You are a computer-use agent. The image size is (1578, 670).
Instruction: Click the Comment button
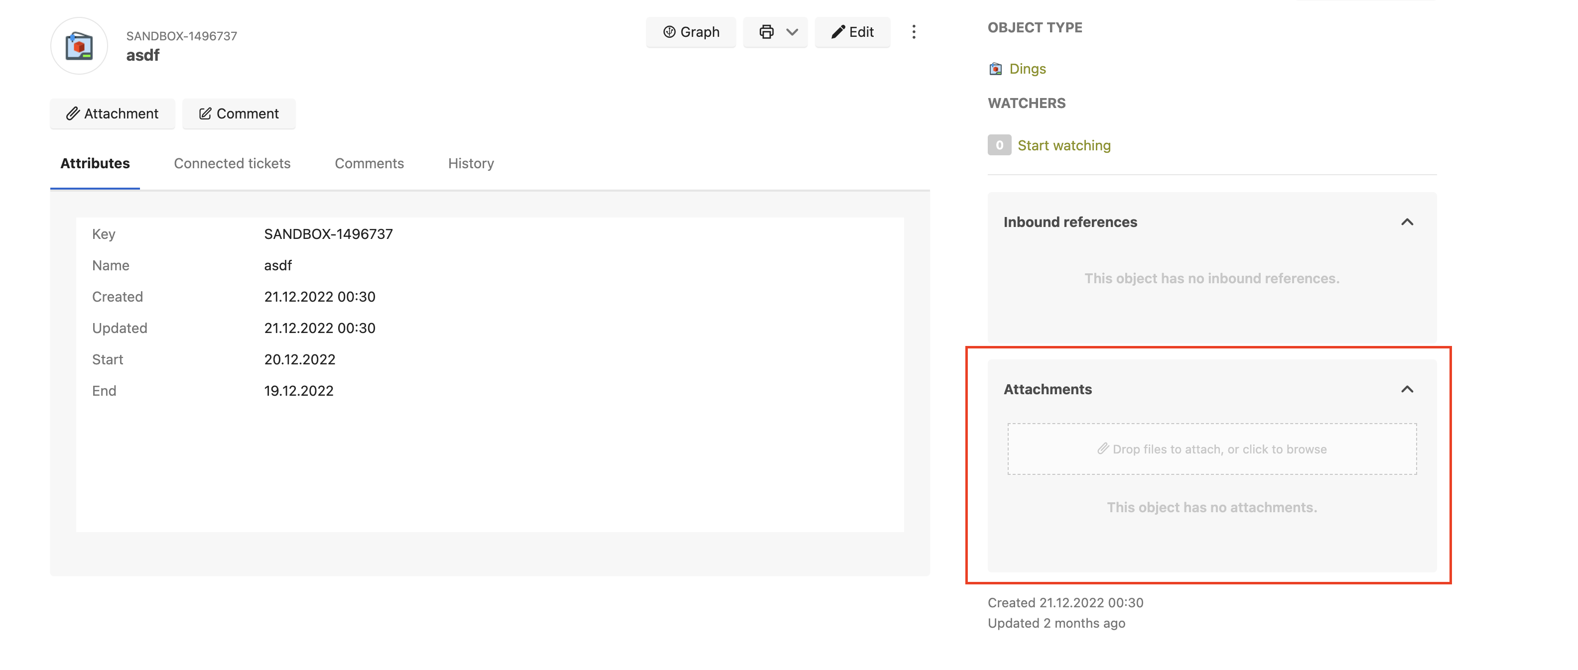click(x=239, y=113)
